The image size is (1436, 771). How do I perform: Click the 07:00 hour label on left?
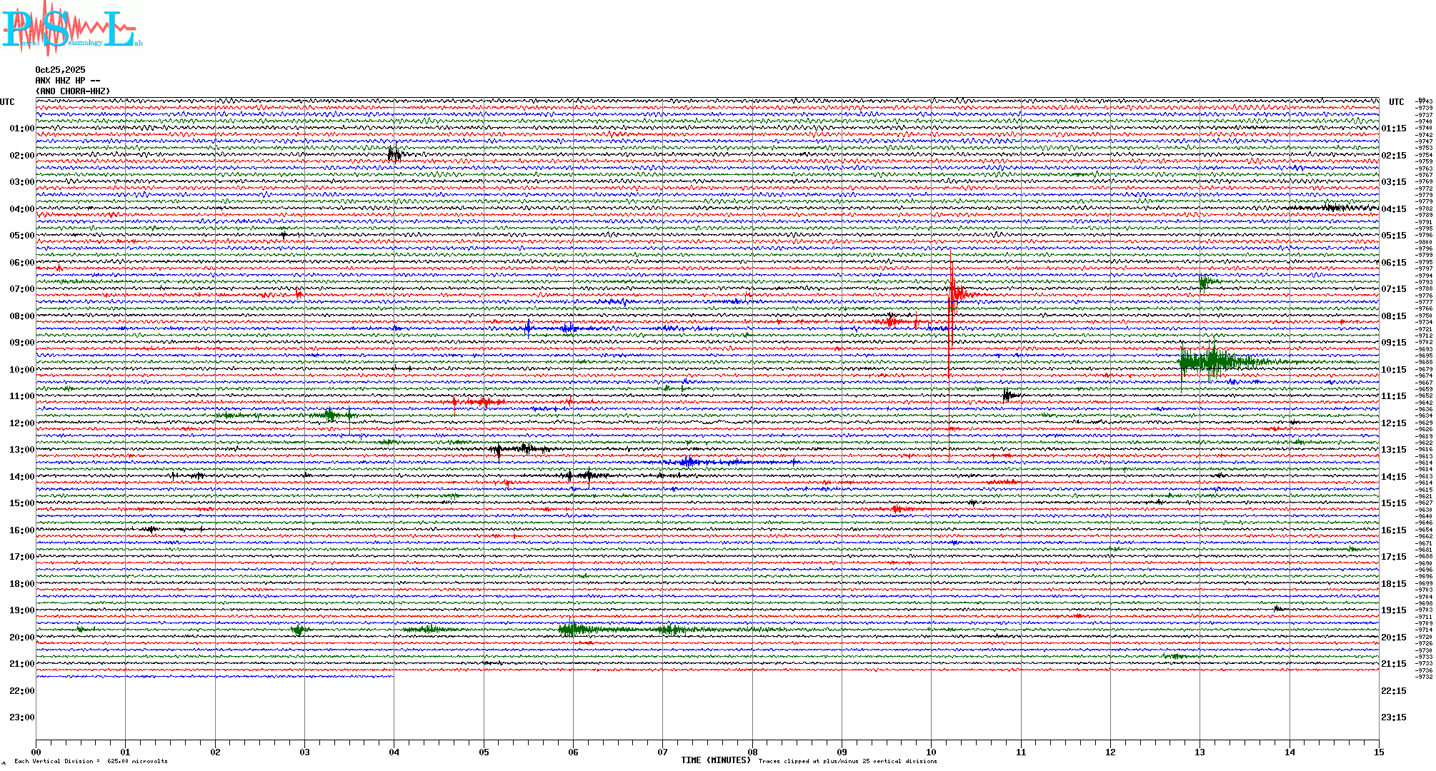[21, 289]
